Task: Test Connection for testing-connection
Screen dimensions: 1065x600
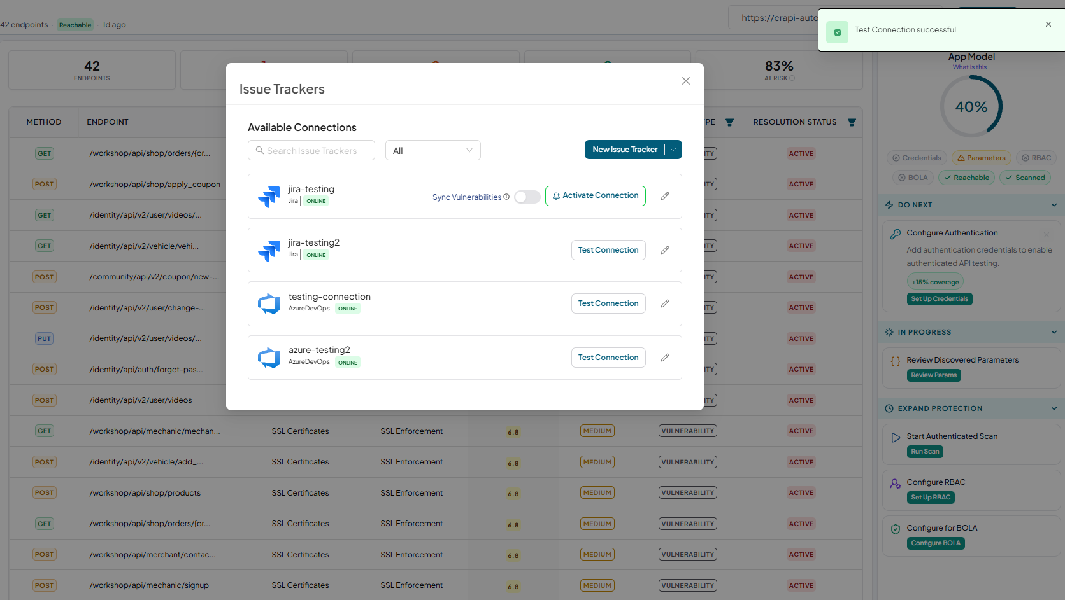Action: [x=608, y=303]
